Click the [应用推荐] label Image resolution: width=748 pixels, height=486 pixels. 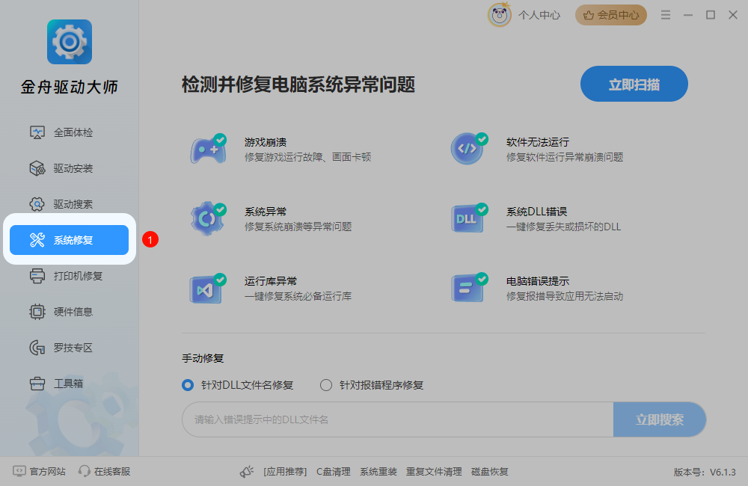click(285, 471)
